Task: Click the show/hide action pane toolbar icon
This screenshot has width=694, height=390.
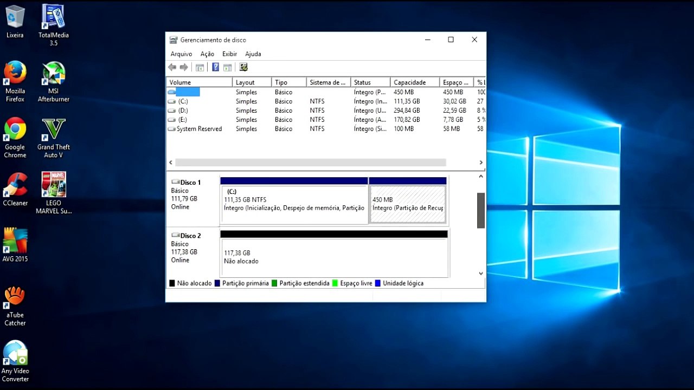Action: [228, 67]
